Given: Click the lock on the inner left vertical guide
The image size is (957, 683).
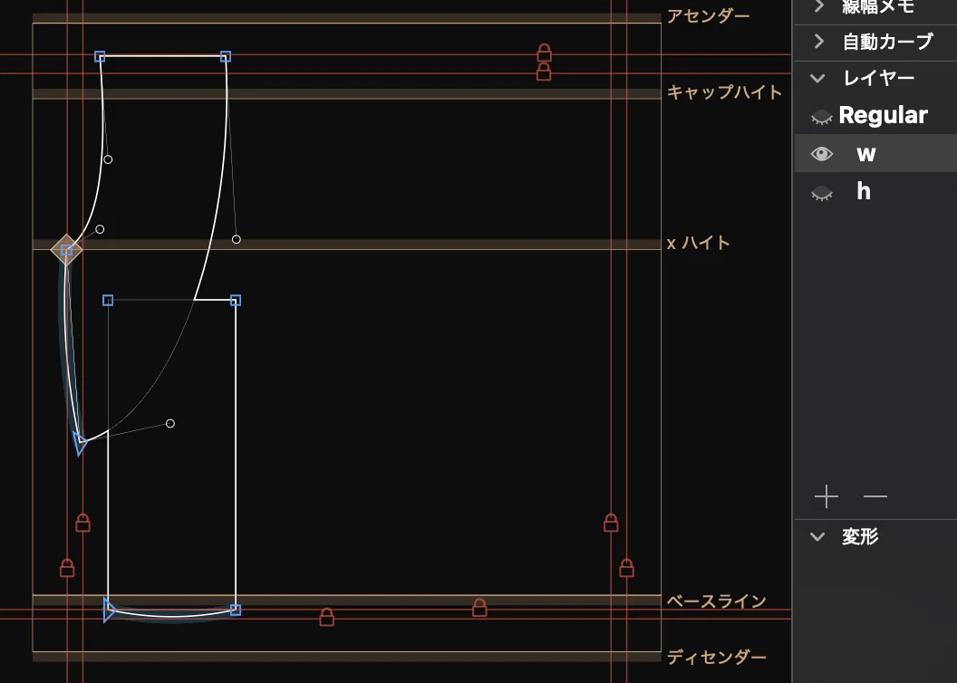Looking at the screenshot, I should pyautogui.click(x=83, y=523).
